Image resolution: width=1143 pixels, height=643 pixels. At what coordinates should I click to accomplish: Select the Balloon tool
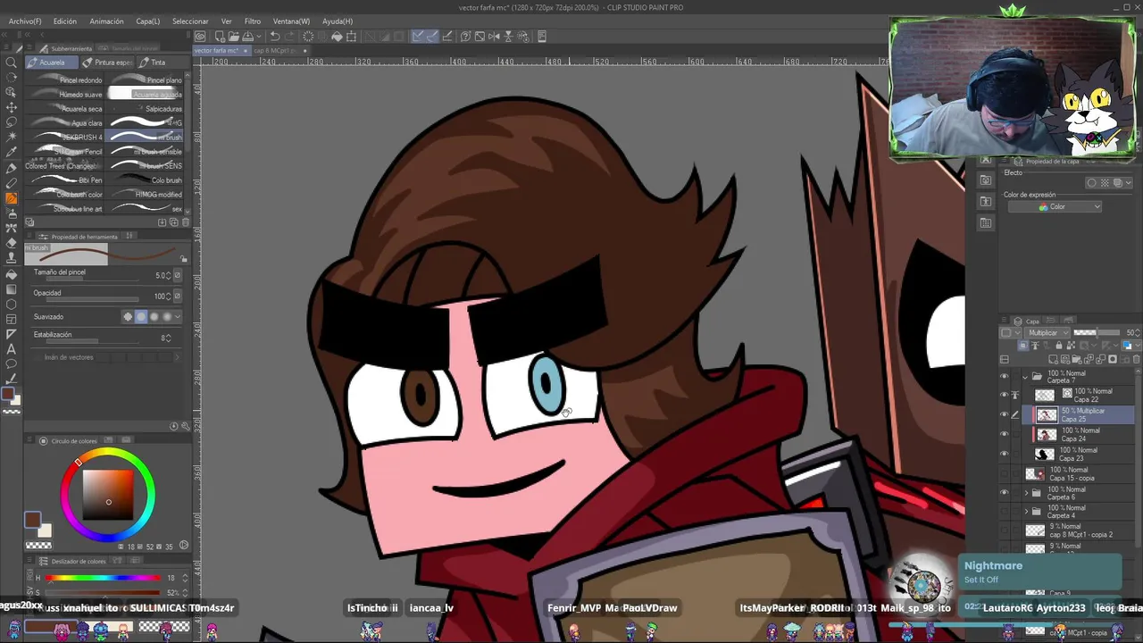[11, 364]
